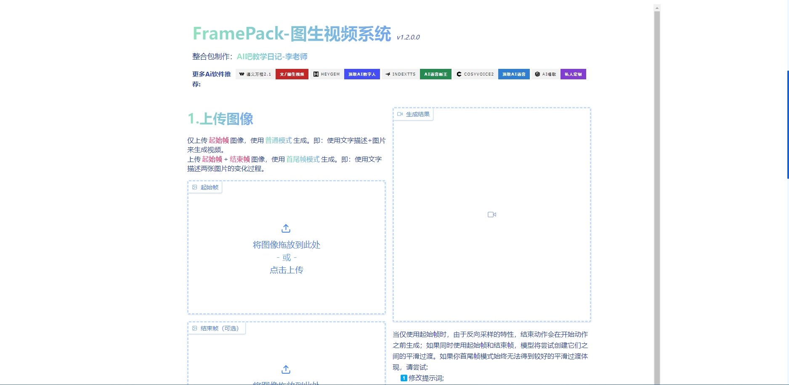This screenshot has width=789, height=385.
Task: Click the upload icon in the 结束帧 area
Action: (x=286, y=369)
